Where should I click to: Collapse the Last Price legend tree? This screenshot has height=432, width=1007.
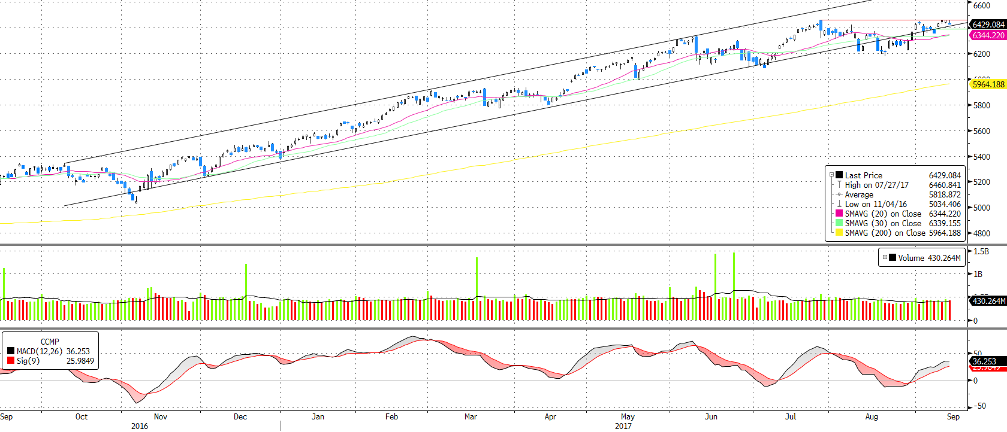coord(831,175)
